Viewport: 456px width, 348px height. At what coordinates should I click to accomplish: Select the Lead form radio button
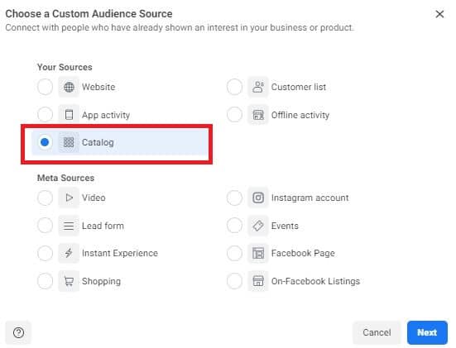[x=45, y=226]
